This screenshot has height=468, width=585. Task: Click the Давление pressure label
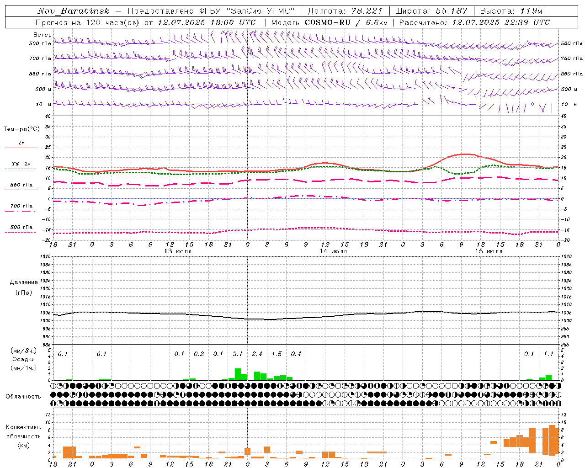24,282
